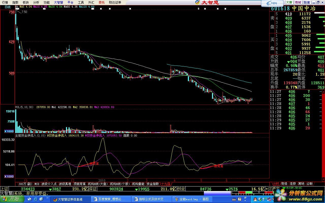Open the 指数 menu
This screenshot has width=325, height=203.
(x=15, y=2)
